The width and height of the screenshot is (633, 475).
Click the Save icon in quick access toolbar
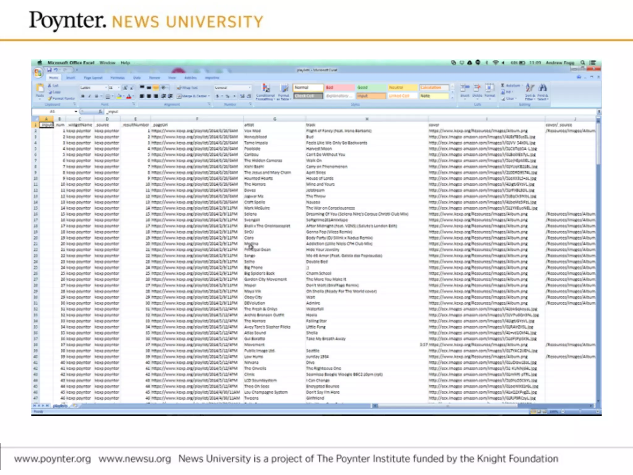pos(49,70)
